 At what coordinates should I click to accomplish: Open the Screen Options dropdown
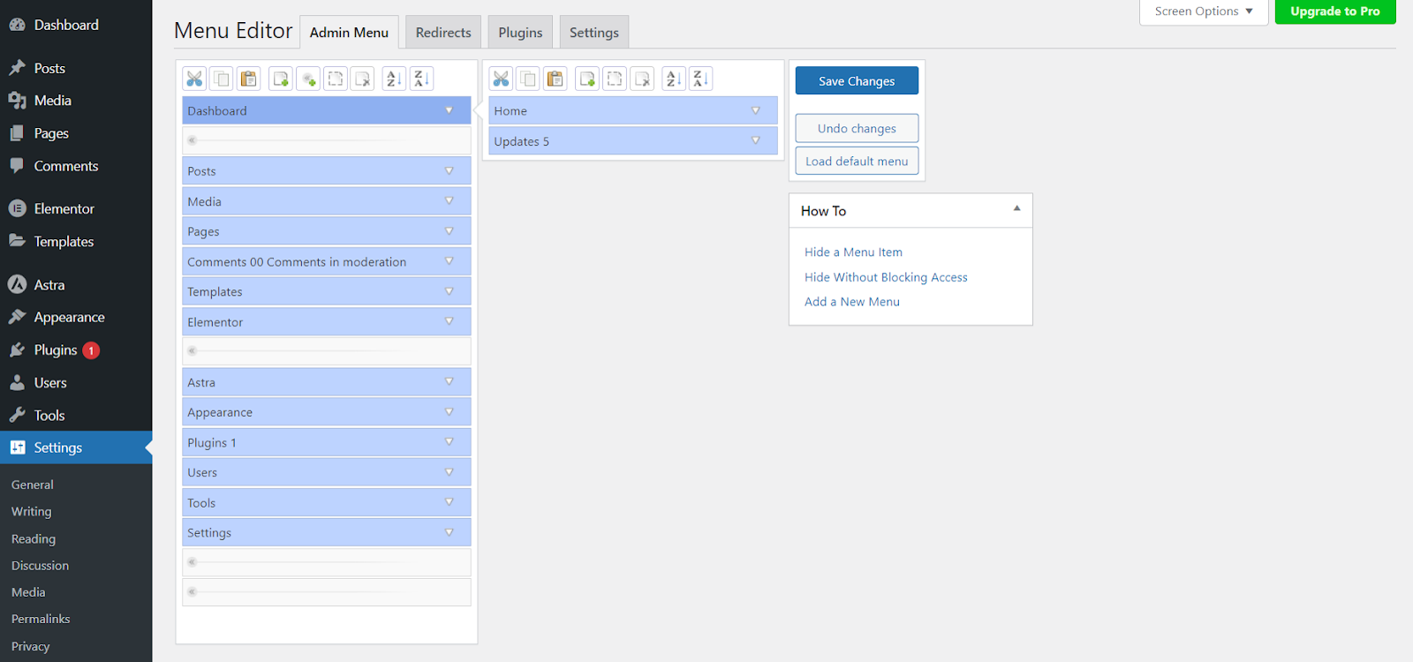point(1203,11)
